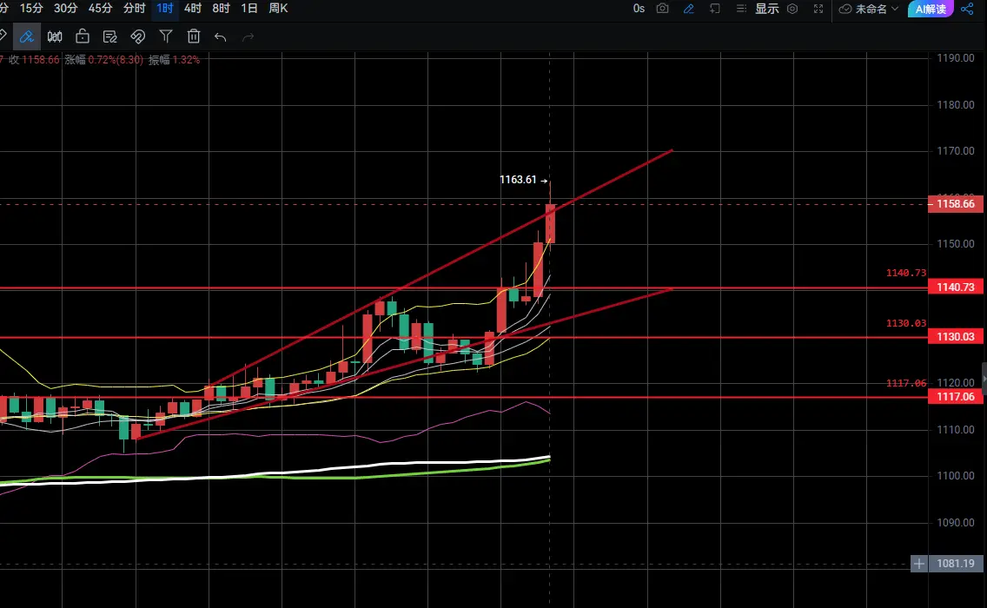Open the drawing notes edit tool
987x608 pixels.
(110, 36)
